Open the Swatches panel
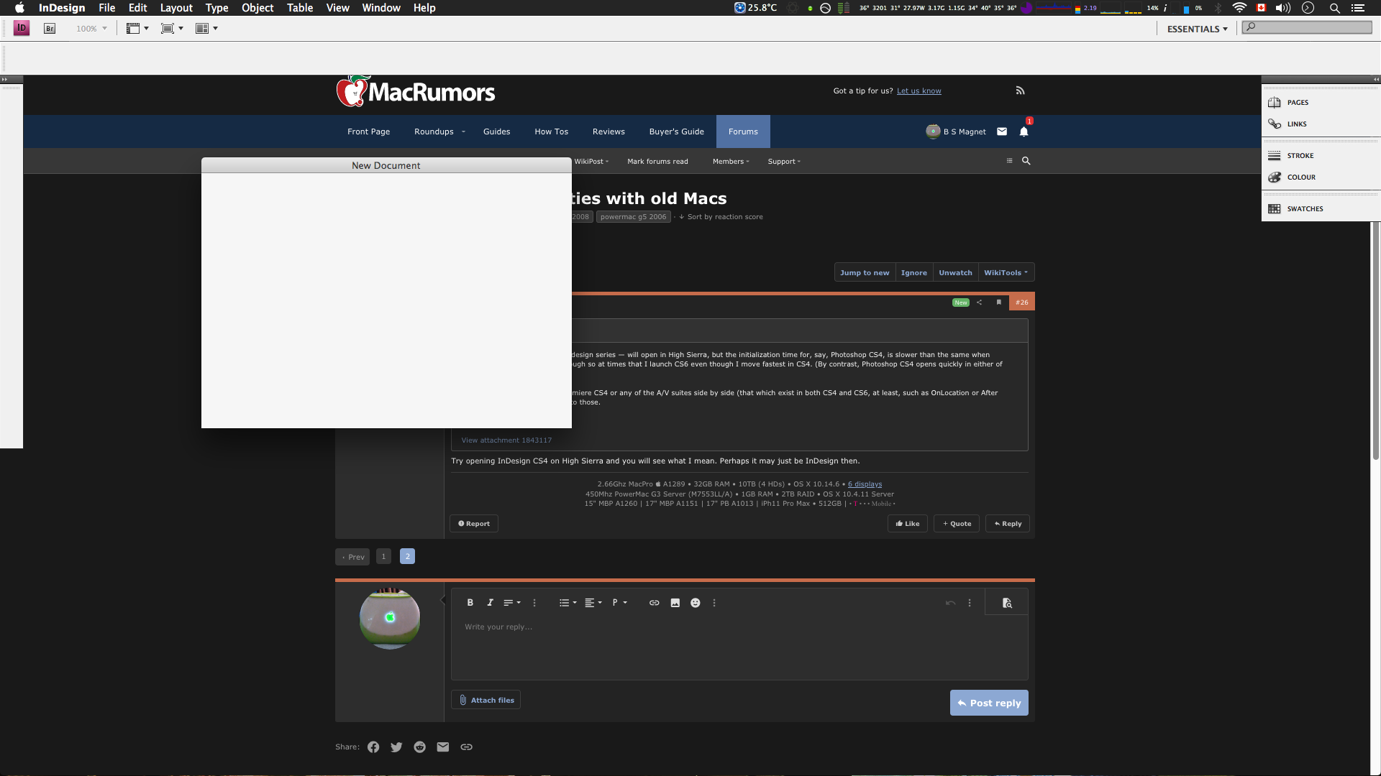This screenshot has width=1381, height=776. coord(1304,209)
